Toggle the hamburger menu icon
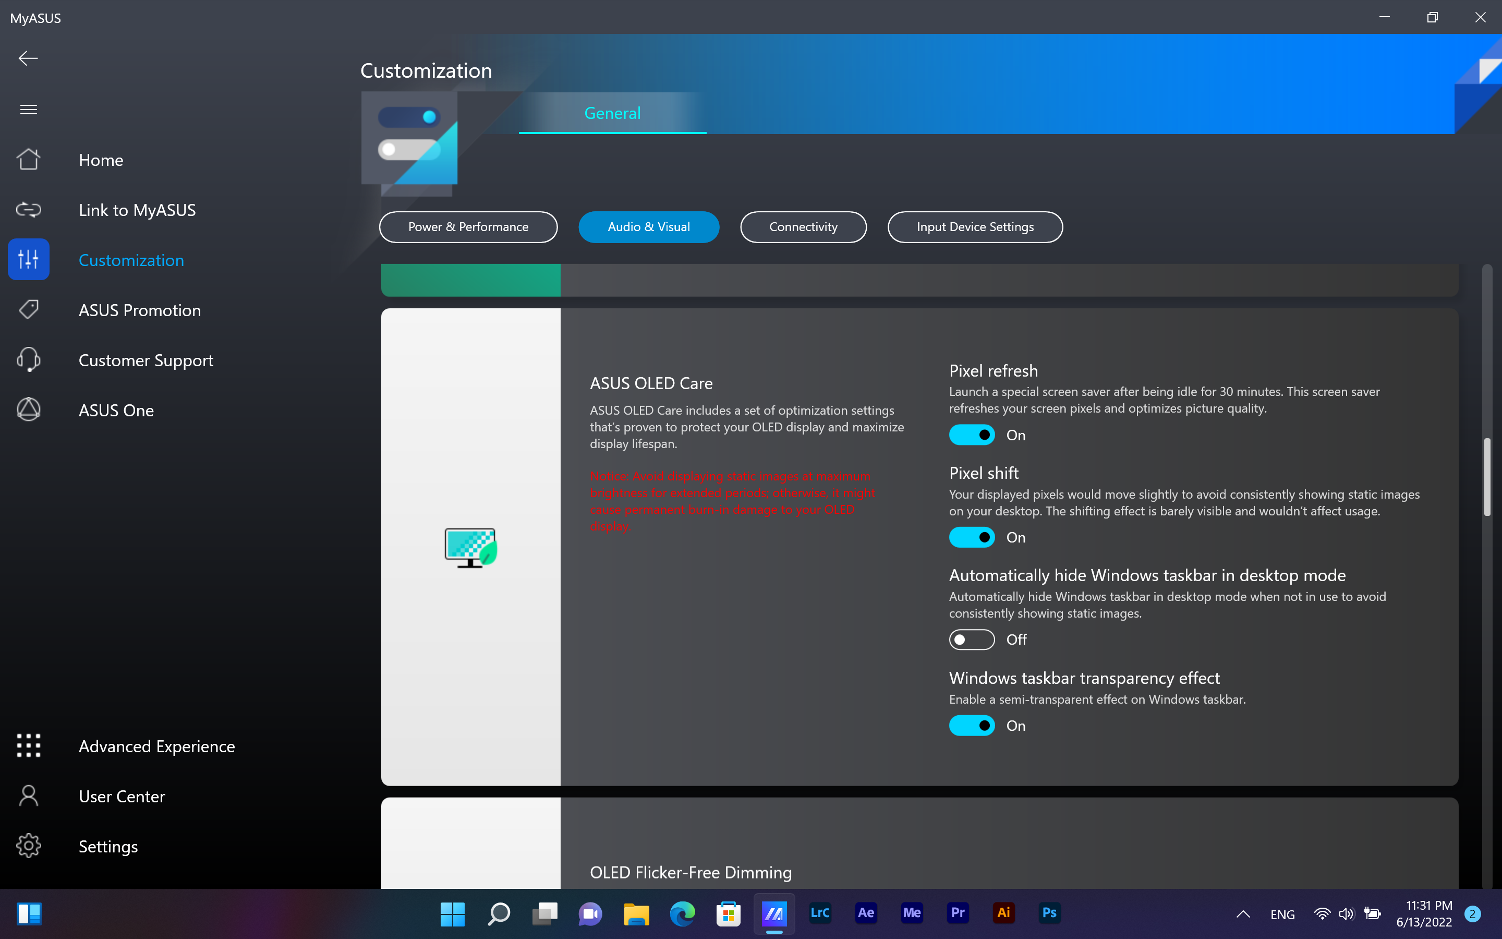1502x939 pixels. tap(29, 110)
